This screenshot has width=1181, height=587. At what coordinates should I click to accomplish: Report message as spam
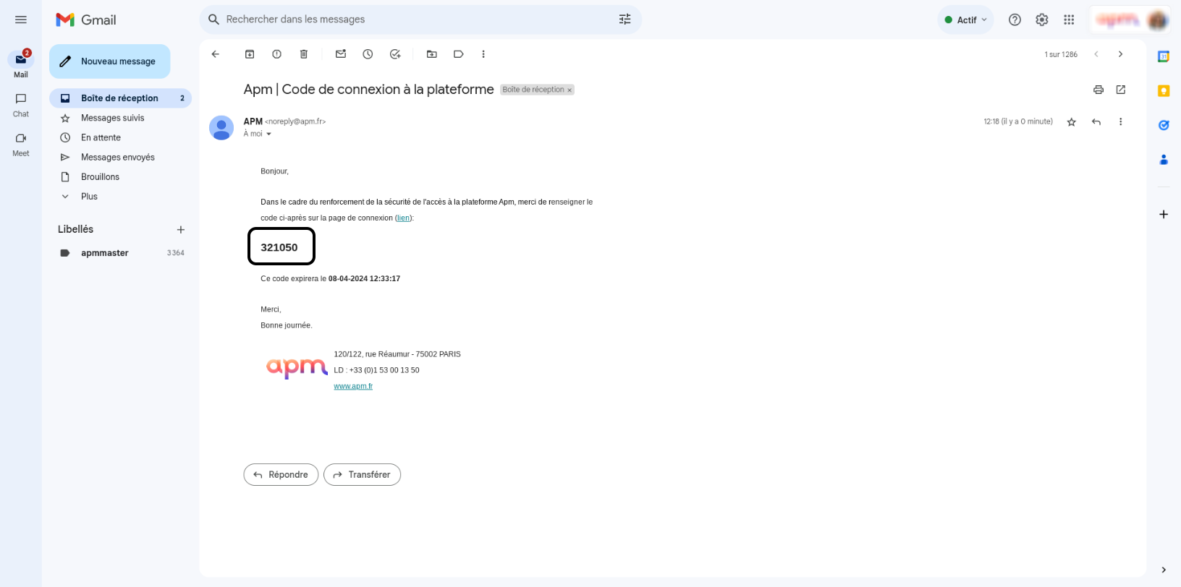(x=276, y=54)
